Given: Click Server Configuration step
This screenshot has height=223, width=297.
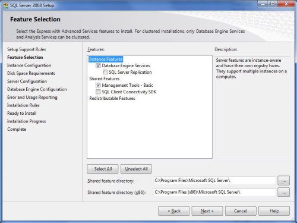Looking at the screenshot, I should coord(27,81).
